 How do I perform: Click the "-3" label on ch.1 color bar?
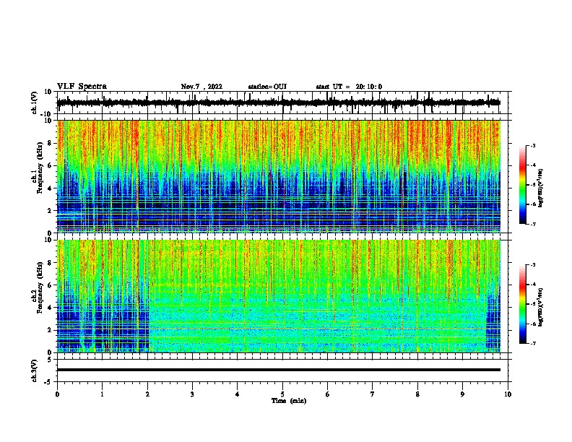coord(532,145)
